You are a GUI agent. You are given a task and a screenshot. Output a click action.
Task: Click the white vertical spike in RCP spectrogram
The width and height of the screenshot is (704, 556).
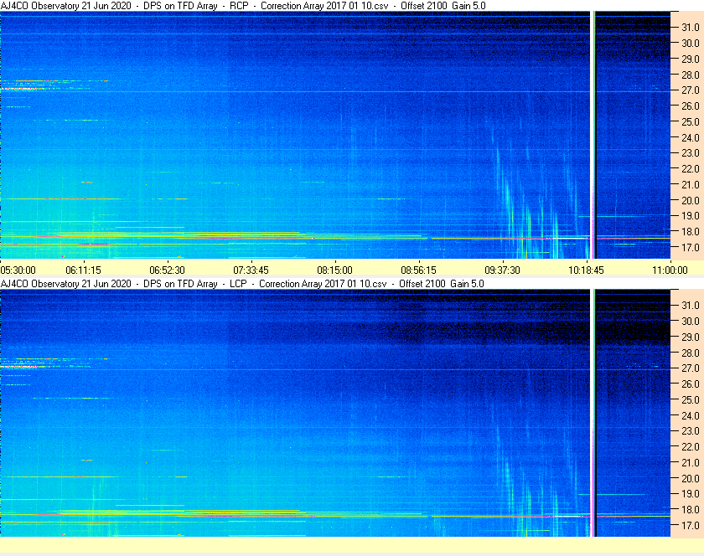click(593, 135)
